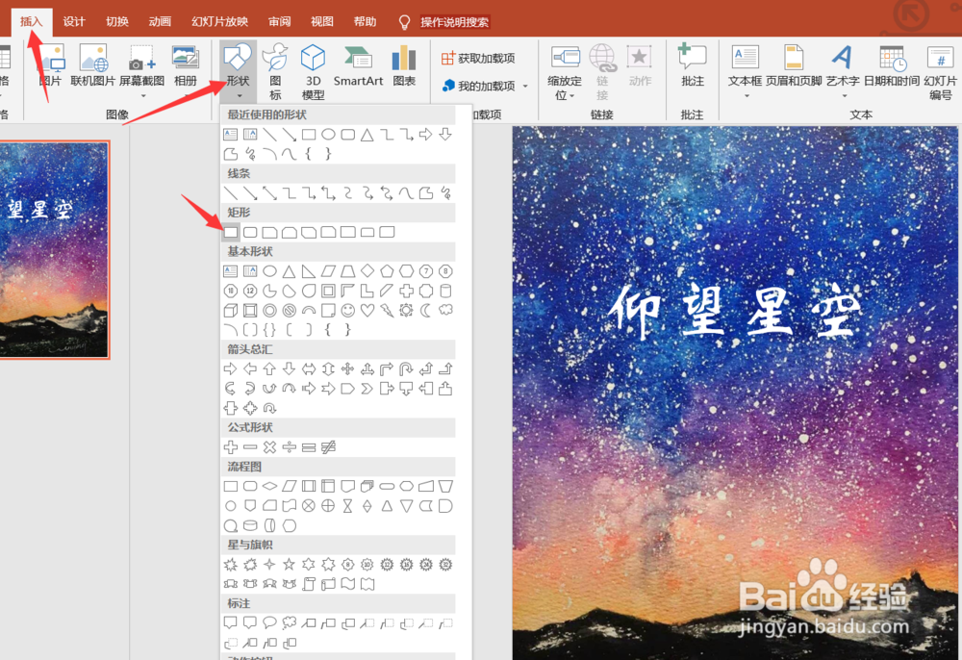
Task: Click 日期和时间 date and time
Action: click(892, 65)
